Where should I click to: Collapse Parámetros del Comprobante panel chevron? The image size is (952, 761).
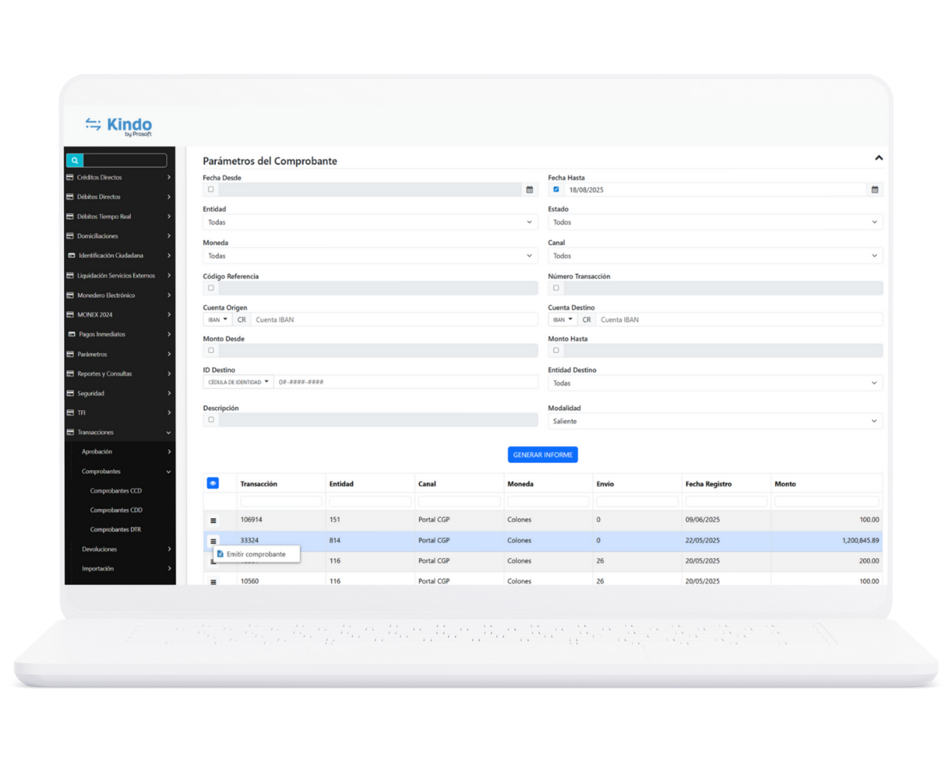(x=879, y=158)
